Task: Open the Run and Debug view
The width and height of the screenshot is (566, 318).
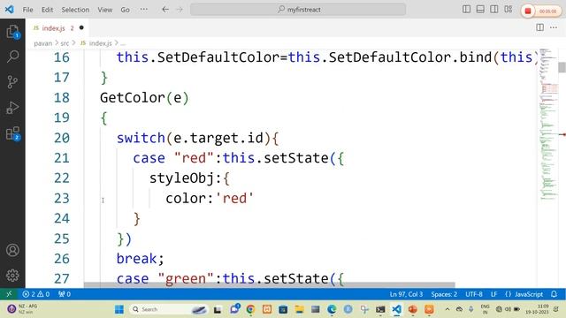Action: coord(12,108)
